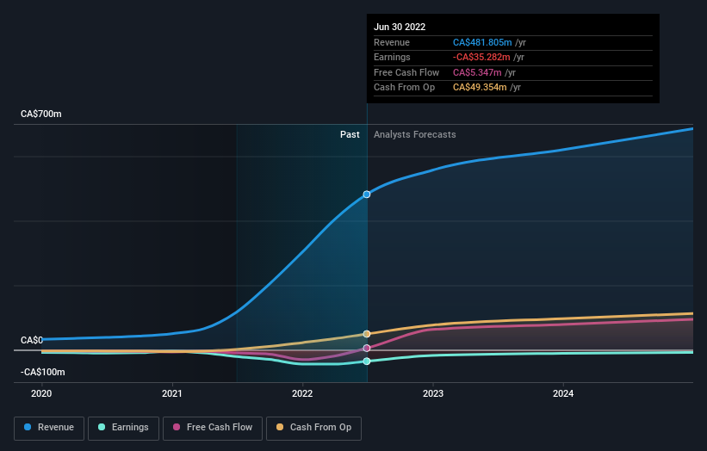Toggle the Revenue legend button

click(49, 428)
